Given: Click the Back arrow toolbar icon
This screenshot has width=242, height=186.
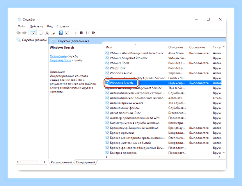Looking at the screenshot, I should pos(18,33).
